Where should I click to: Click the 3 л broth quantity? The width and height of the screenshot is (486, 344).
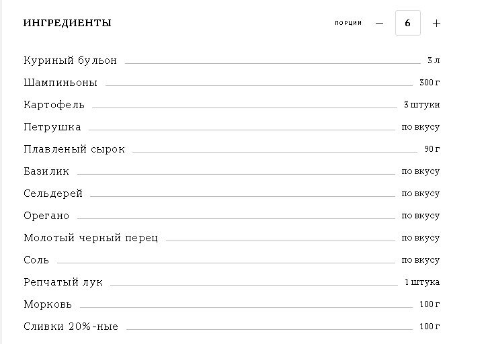click(x=433, y=60)
